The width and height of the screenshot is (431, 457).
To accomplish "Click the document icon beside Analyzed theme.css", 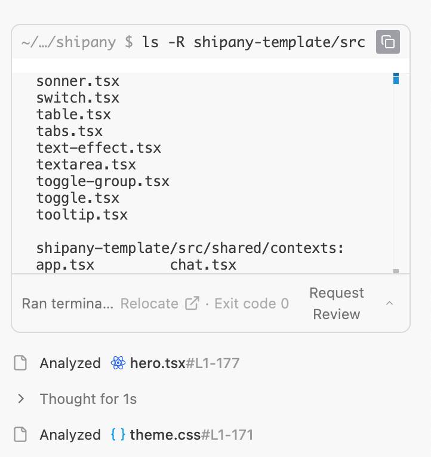I will click(21, 434).
